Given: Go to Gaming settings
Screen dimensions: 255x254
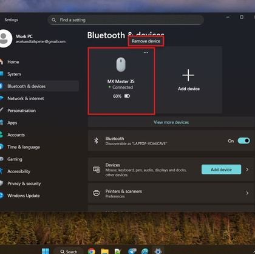Looking at the screenshot, I should click(15, 159).
